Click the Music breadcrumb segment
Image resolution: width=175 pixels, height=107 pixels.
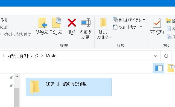click(x=51, y=56)
